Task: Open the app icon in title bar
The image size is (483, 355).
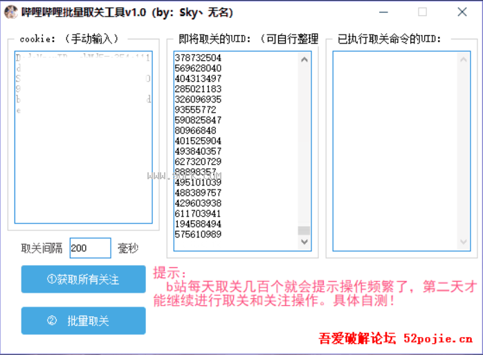Action: (x=11, y=12)
